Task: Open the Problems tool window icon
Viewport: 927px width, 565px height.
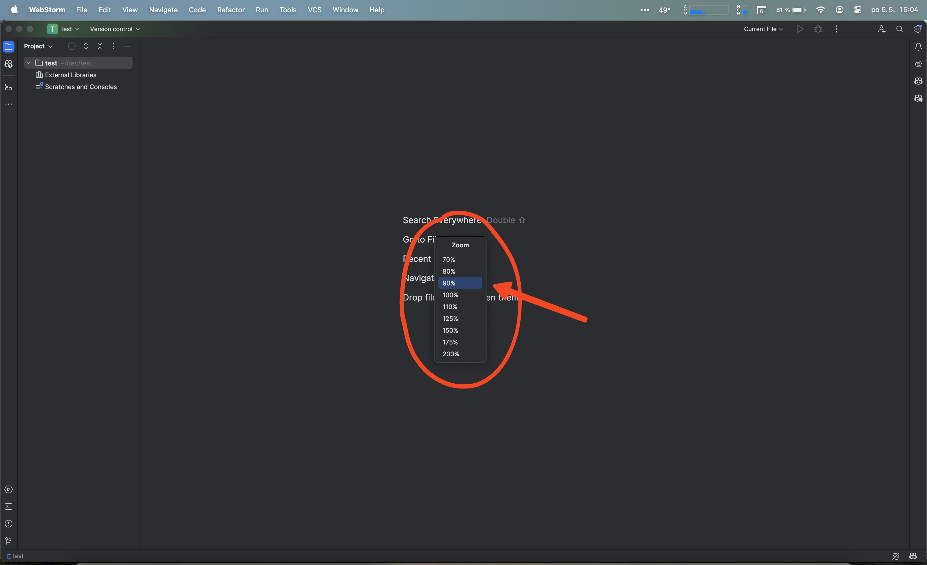Action: [8, 524]
